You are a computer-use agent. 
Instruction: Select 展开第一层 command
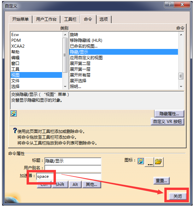124,69
